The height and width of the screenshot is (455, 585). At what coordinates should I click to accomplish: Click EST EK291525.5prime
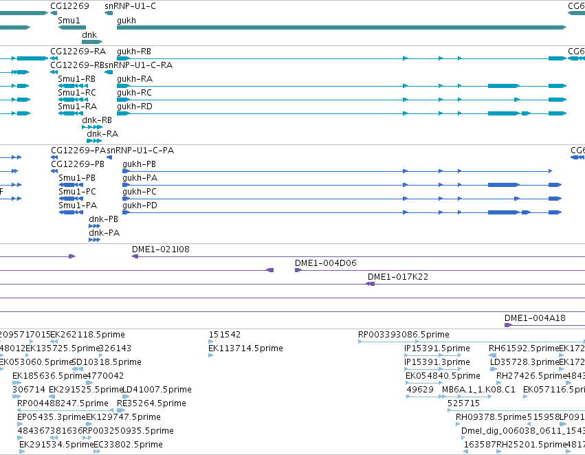(52, 397)
